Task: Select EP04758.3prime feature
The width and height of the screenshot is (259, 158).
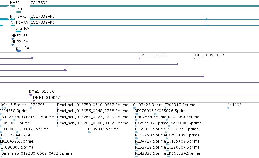Action: click(15, 111)
